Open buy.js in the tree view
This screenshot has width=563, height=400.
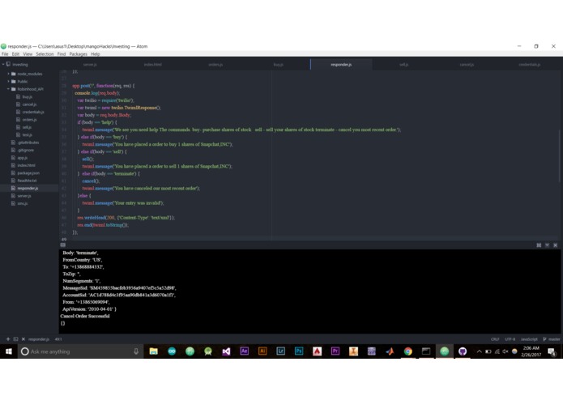pyautogui.click(x=28, y=97)
